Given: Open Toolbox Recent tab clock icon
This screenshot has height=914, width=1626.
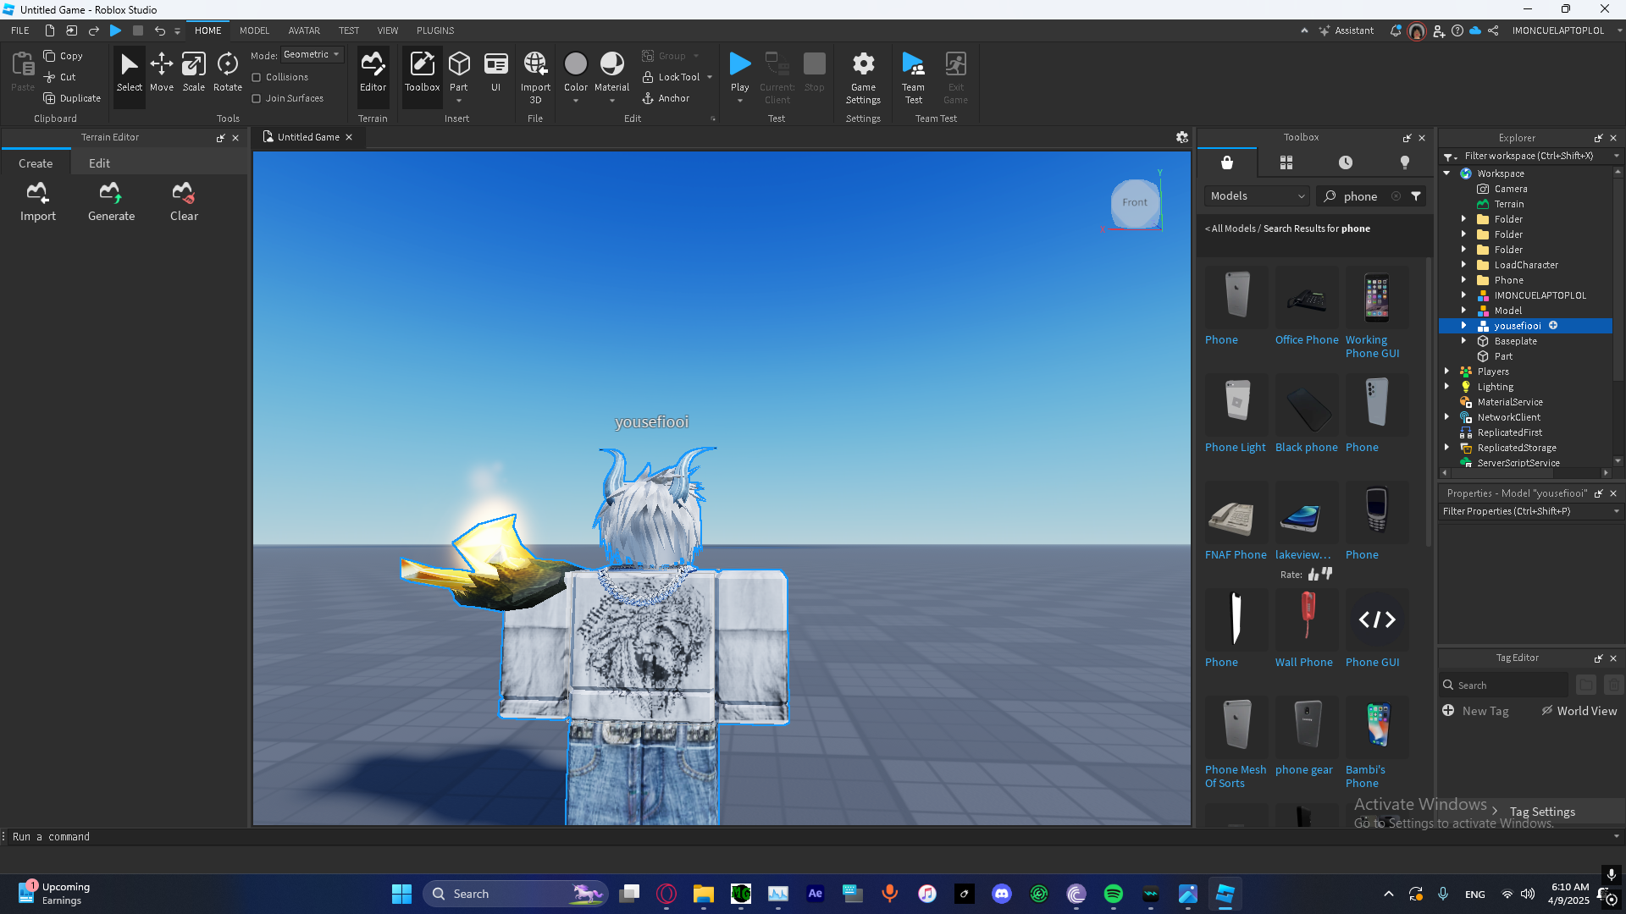Looking at the screenshot, I should coord(1346,162).
